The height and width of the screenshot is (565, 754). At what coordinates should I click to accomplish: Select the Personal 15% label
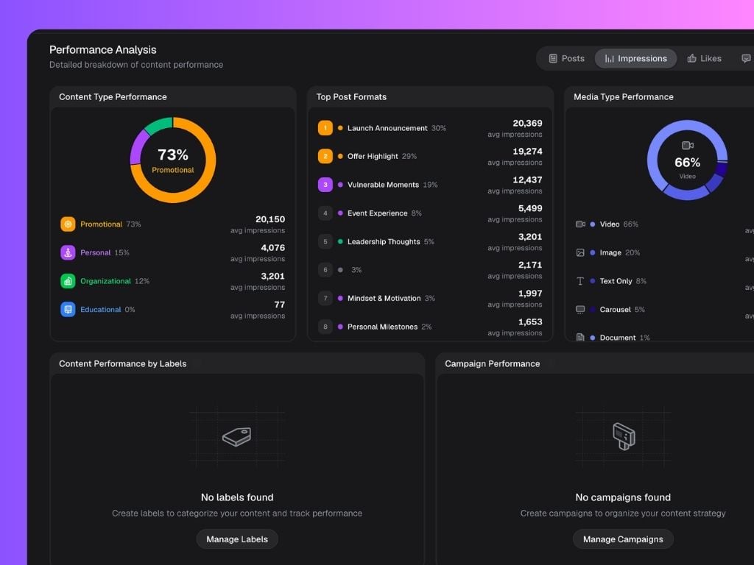click(x=105, y=253)
